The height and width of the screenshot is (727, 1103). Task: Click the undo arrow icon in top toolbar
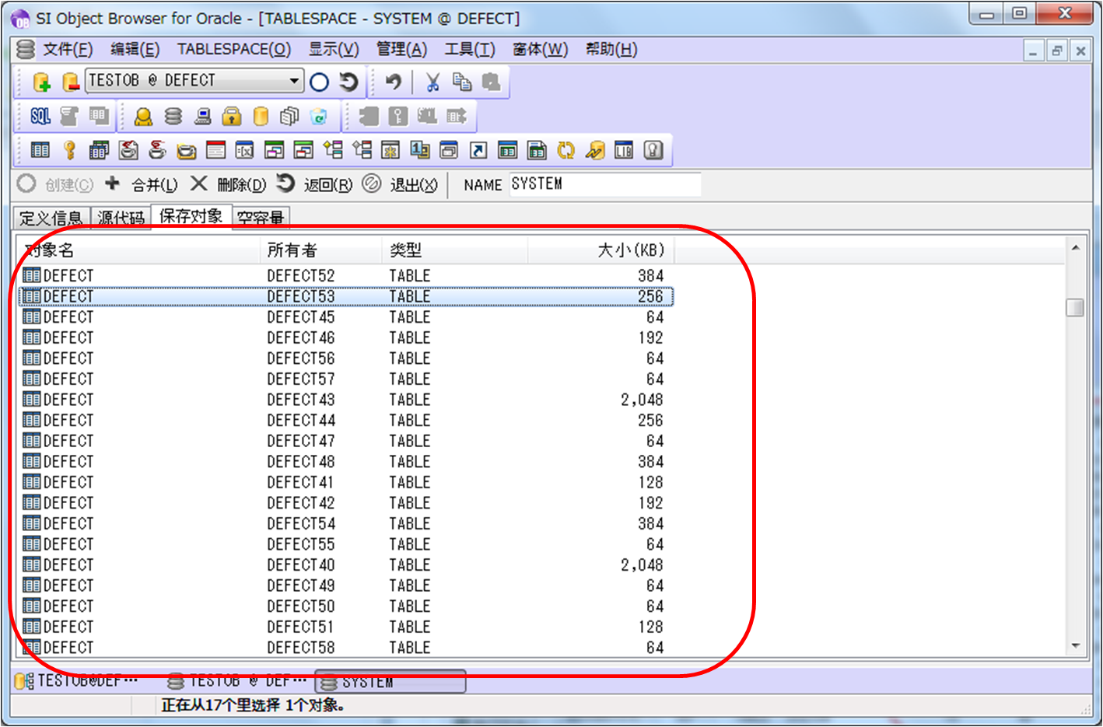393,82
